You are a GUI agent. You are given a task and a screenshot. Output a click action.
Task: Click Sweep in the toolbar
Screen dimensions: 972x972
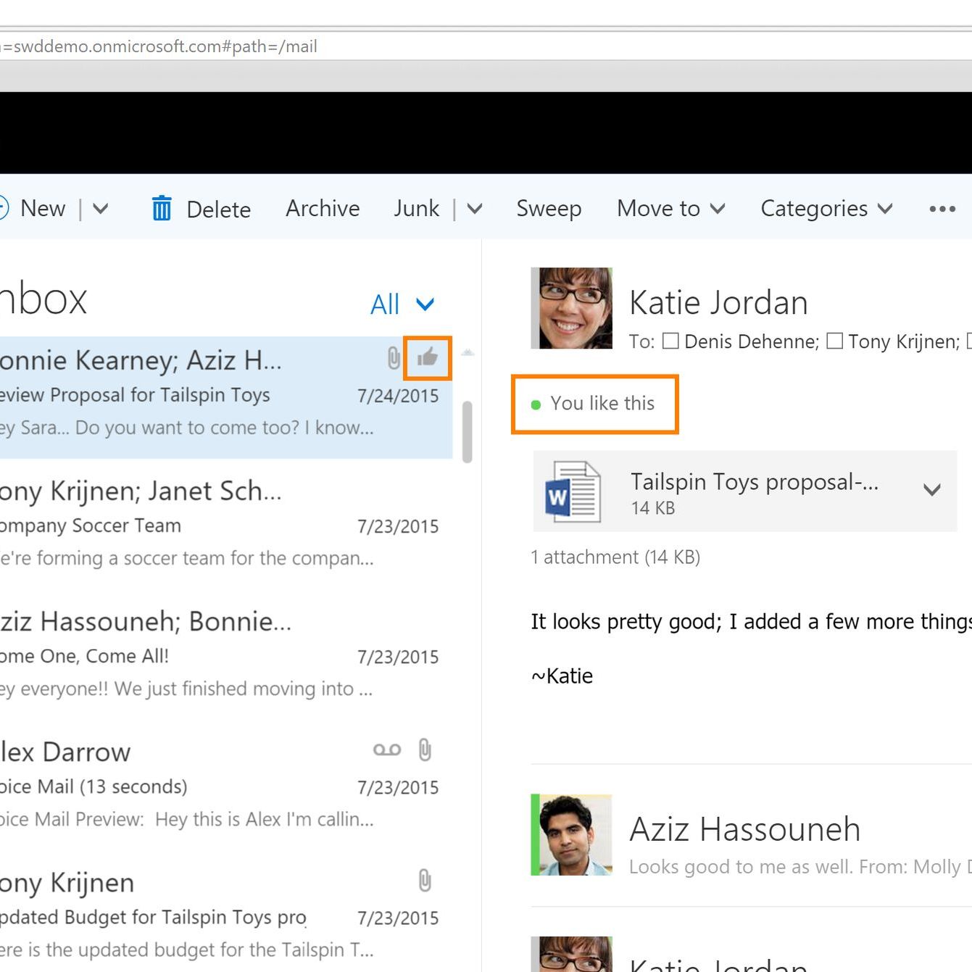coord(549,209)
